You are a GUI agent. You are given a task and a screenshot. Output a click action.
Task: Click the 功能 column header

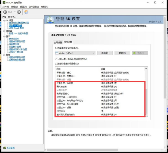pos(78,69)
